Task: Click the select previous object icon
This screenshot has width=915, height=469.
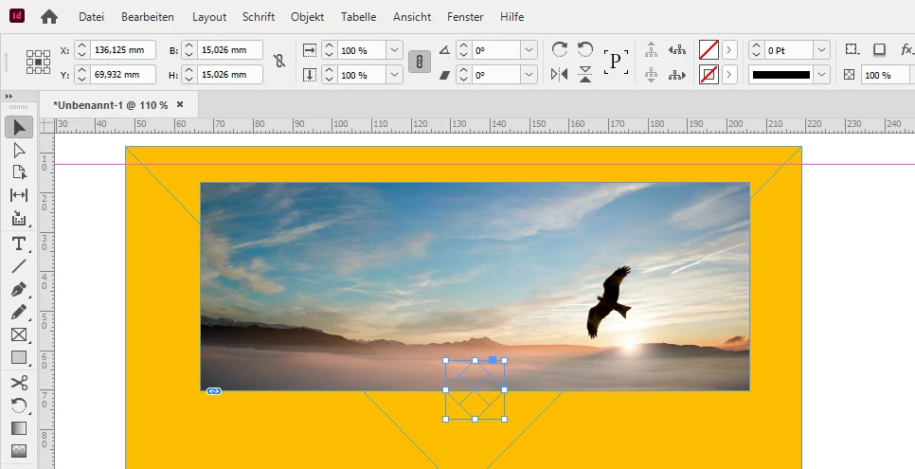Action: click(677, 50)
